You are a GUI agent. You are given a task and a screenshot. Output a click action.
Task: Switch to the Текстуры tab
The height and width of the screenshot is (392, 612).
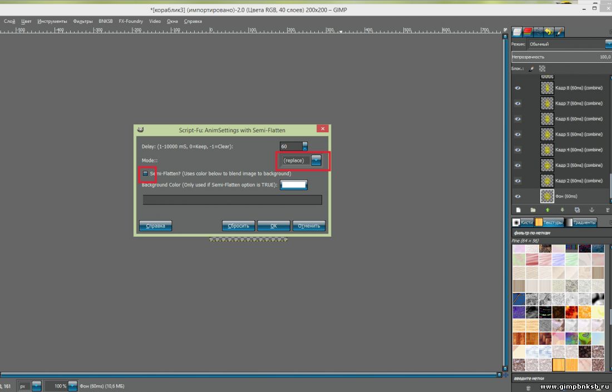(x=549, y=222)
